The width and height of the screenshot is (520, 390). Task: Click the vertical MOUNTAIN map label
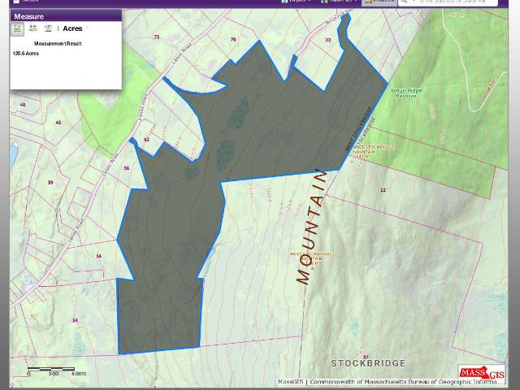312,227
